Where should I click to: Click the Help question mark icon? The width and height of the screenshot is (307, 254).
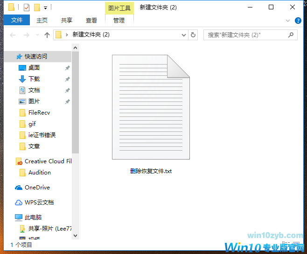coord(299,20)
